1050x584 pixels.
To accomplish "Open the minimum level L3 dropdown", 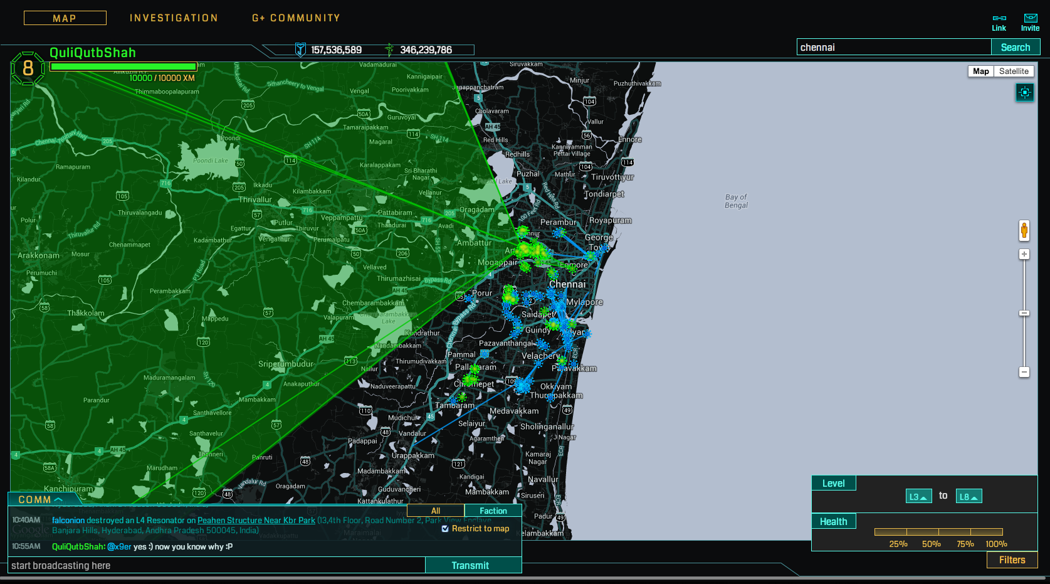I will (918, 497).
